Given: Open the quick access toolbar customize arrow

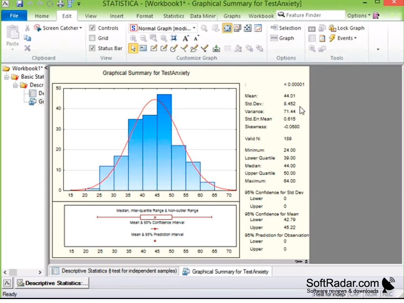Looking at the screenshot, I should [x=79, y=4].
